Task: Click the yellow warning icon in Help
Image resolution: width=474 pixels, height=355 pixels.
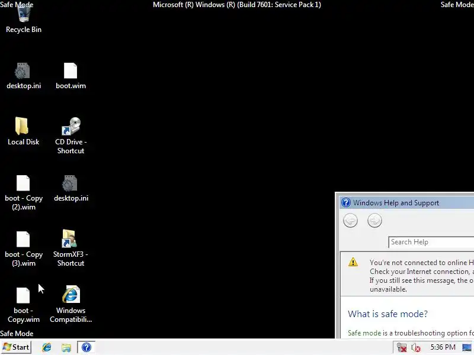Action: [x=353, y=262]
